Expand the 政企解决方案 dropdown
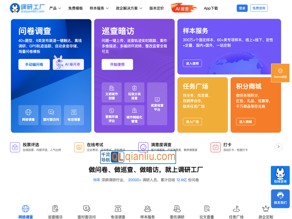The height and width of the screenshot is (219, 292). coord(125,8)
